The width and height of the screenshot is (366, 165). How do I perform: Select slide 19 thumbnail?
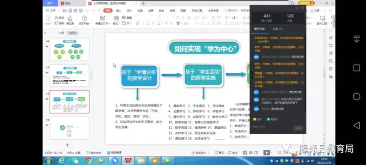pyautogui.click(x=70, y=128)
